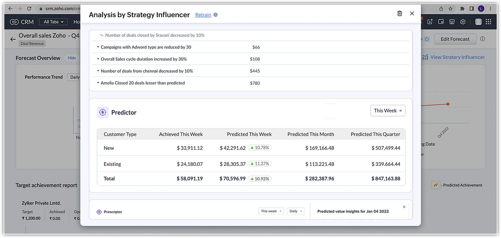This screenshot has width=501, height=238.
Task: Expand Overall Sales cycle duration row
Action: (98, 59)
